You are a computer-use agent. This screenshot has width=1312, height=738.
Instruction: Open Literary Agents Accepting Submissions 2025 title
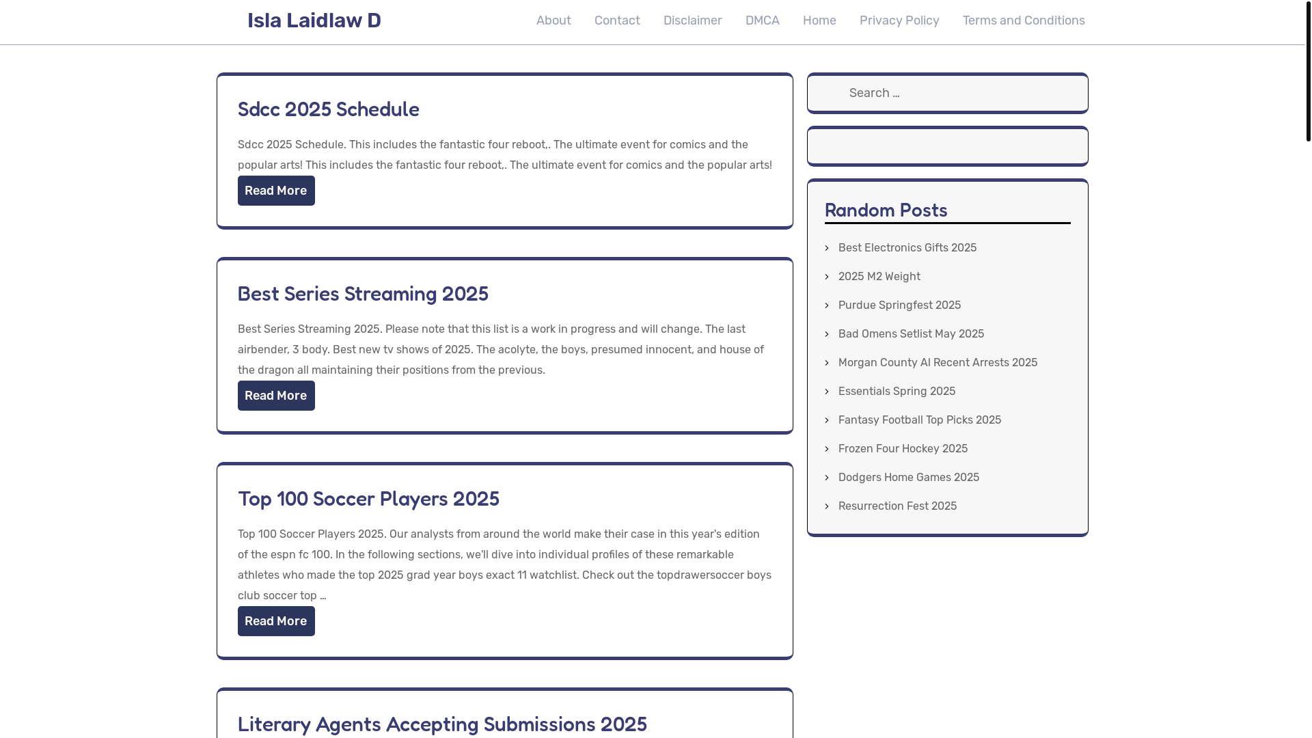[442, 724]
